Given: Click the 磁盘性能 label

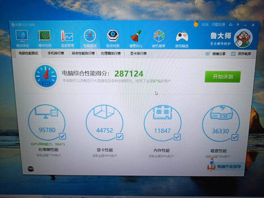Looking at the screenshot, I should [x=218, y=151].
